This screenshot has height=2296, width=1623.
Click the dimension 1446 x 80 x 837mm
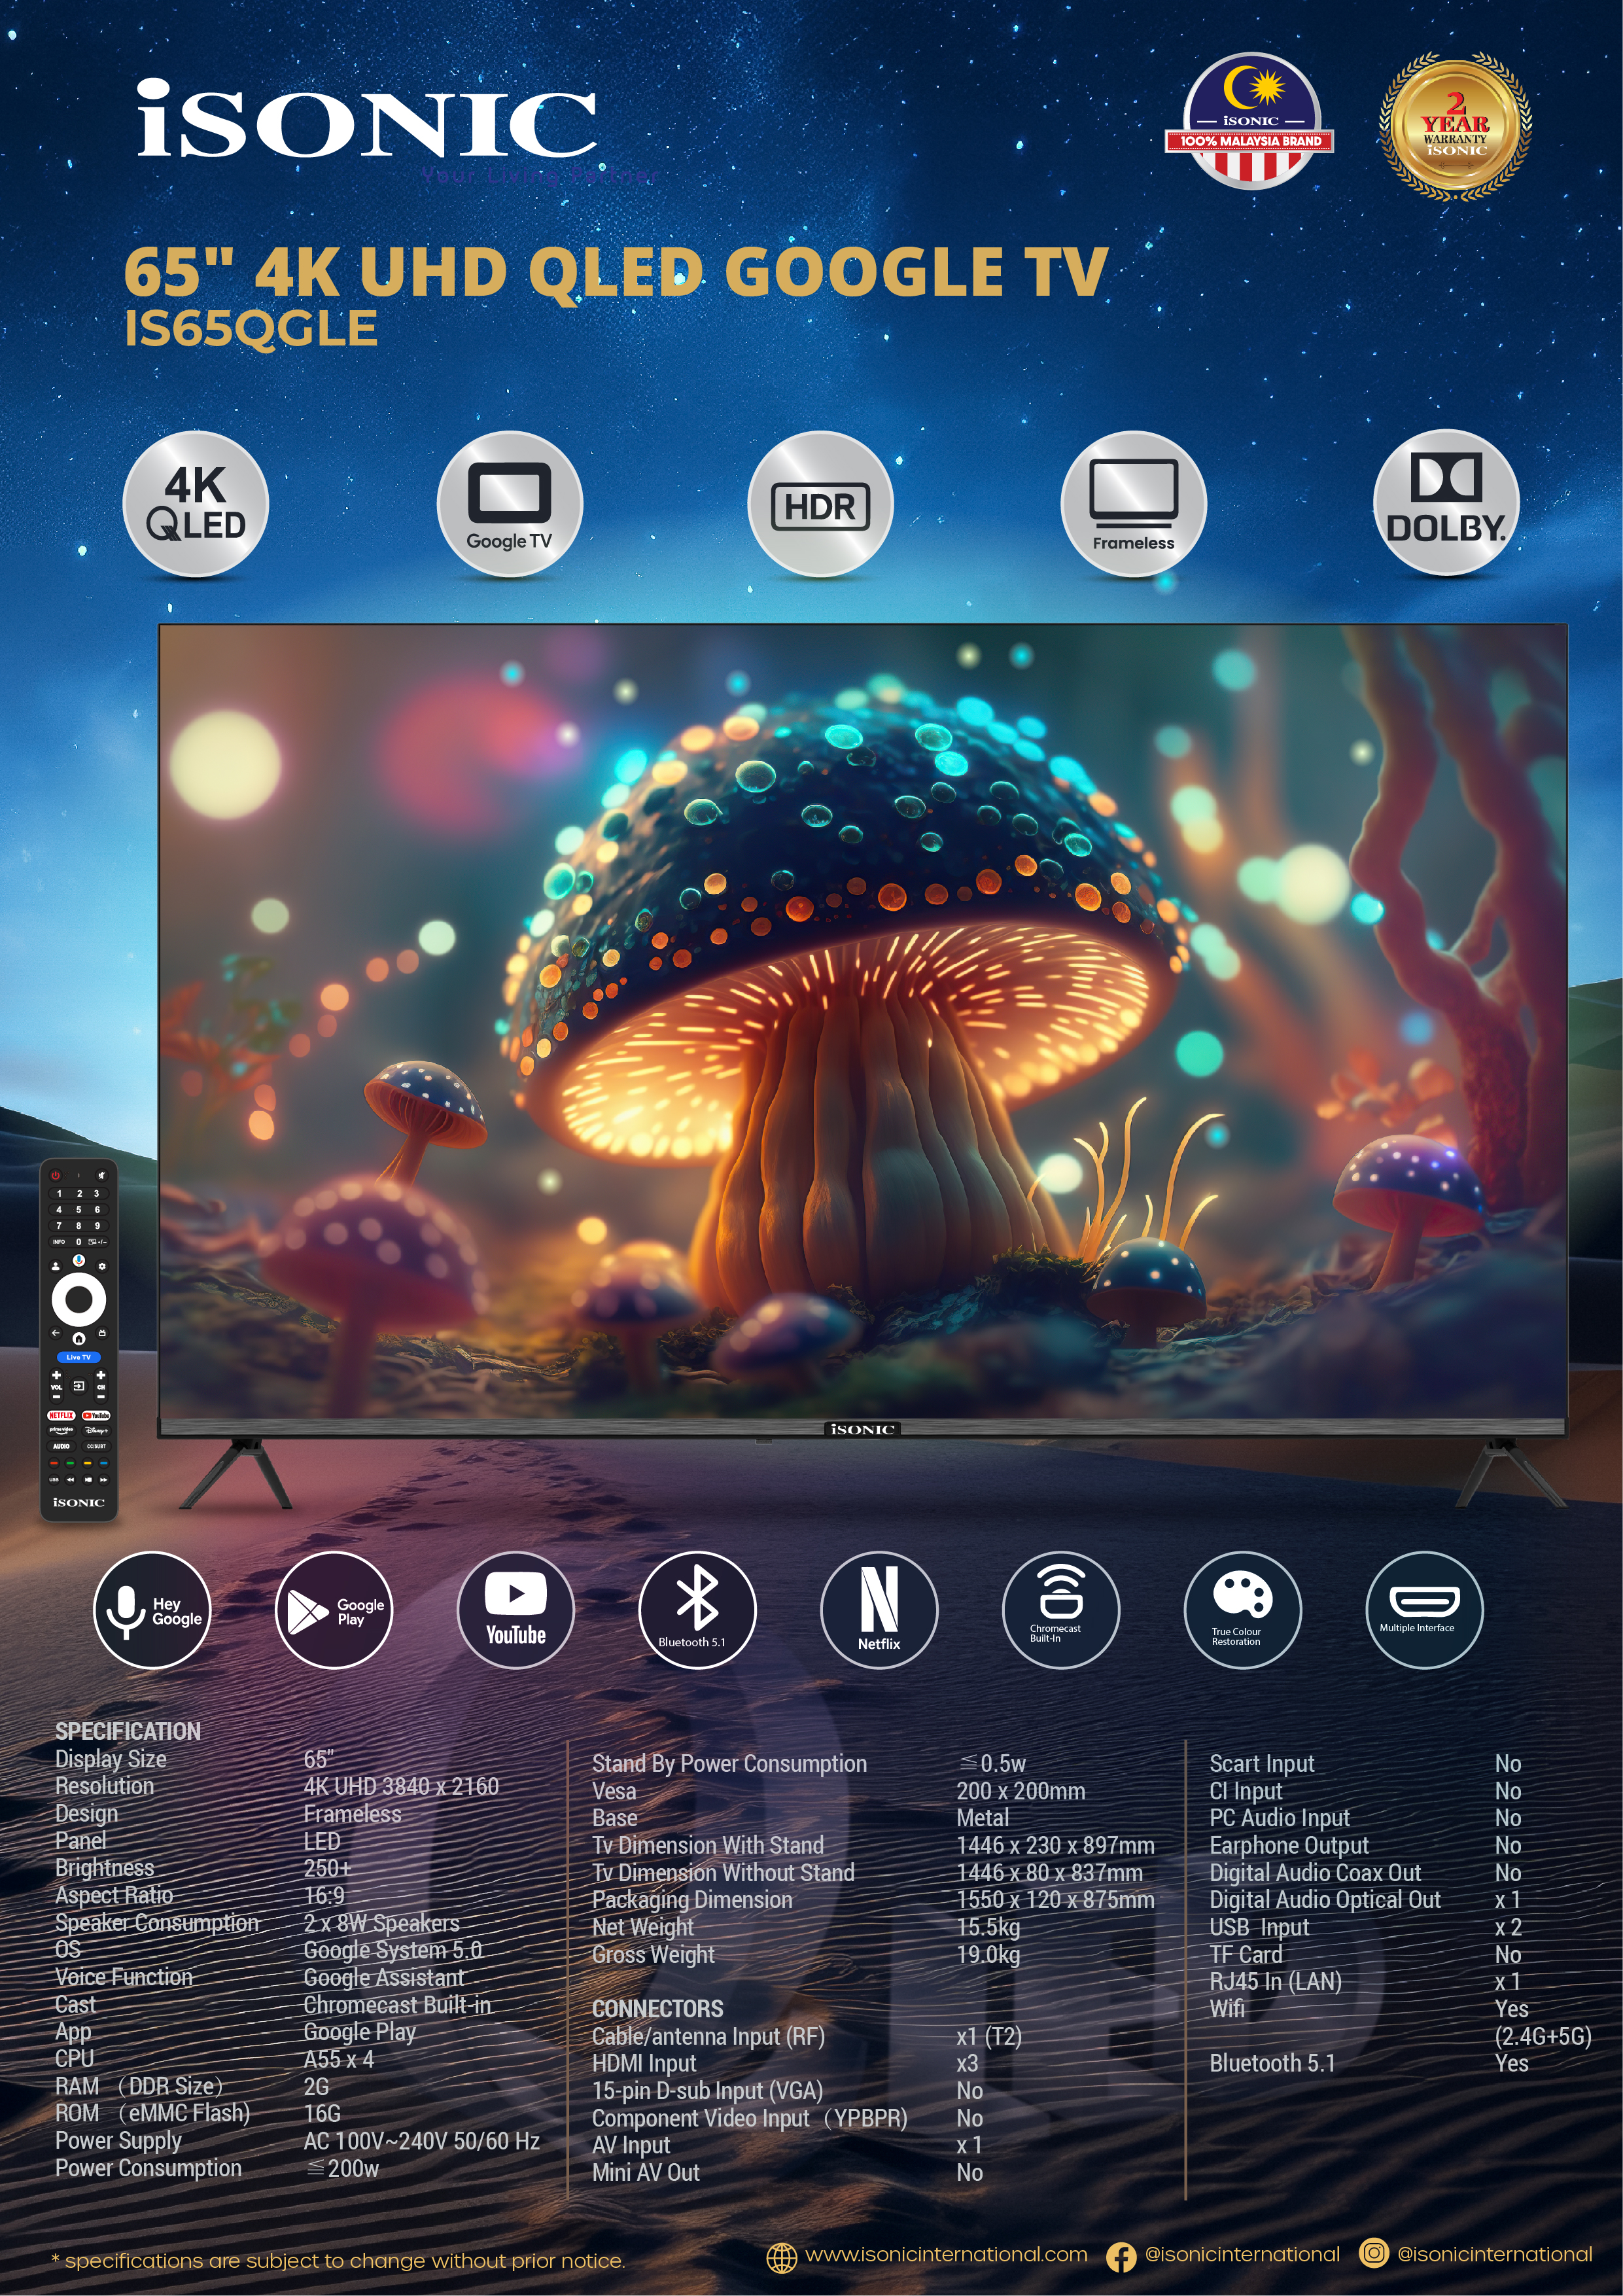(1049, 1873)
